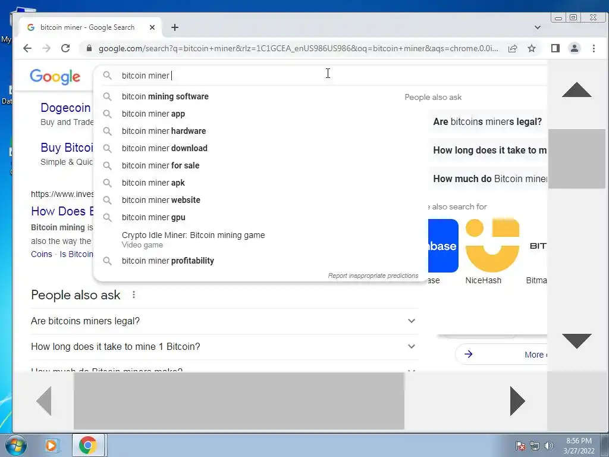Choose suggestion bitcoin miner website

point(261,200)
